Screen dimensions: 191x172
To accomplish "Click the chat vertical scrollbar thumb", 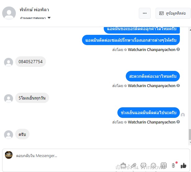I will 190,134.
